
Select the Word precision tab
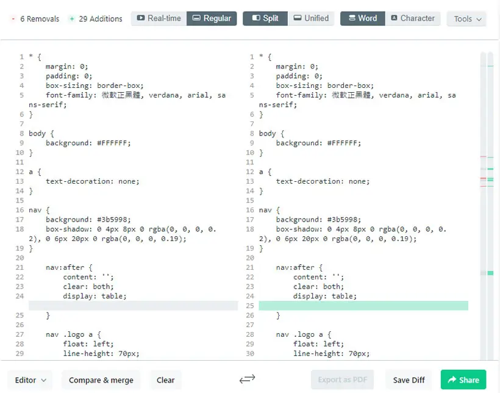coord(363,18)
